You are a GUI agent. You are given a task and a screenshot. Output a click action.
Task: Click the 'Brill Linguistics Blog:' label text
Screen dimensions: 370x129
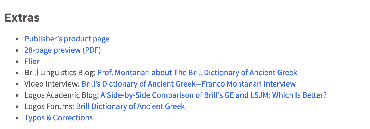(x=60, y=73)
